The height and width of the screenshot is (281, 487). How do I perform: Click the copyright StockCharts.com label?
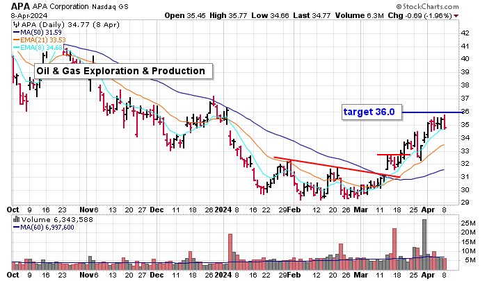(427, 6)
